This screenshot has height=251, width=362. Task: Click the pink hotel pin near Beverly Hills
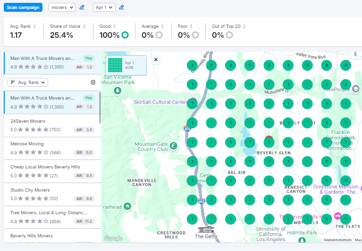(x=337, y=216)
